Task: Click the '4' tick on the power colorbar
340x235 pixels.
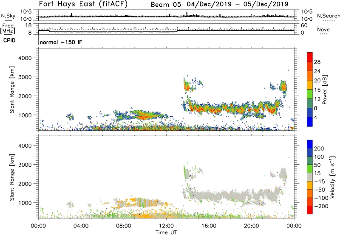Action: tap(316, 117)
